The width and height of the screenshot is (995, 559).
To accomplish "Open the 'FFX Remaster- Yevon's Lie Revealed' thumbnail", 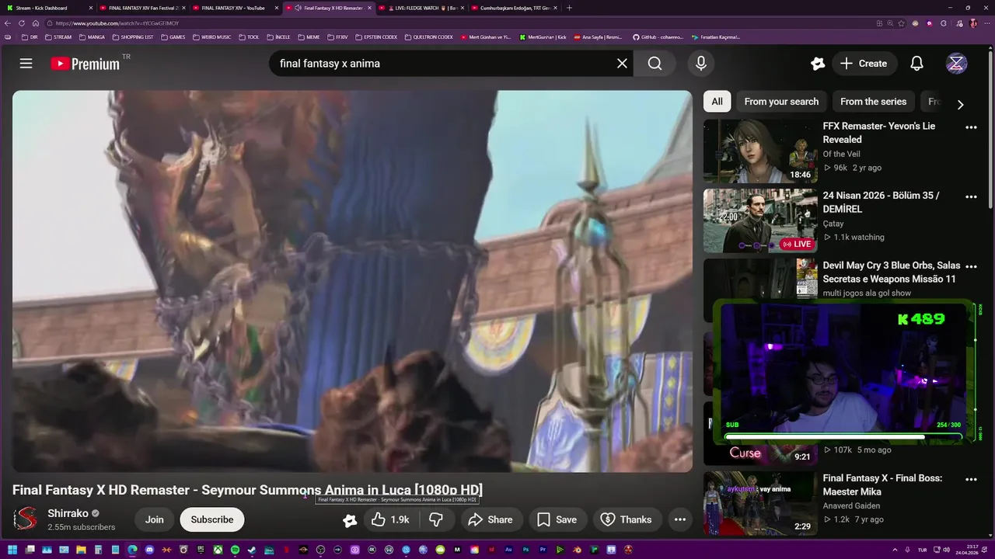I will [760, 151].
